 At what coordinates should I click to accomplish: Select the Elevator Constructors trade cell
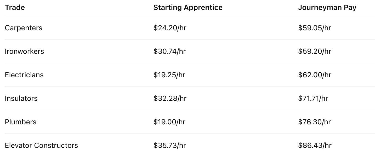click(x=41, y=146)
